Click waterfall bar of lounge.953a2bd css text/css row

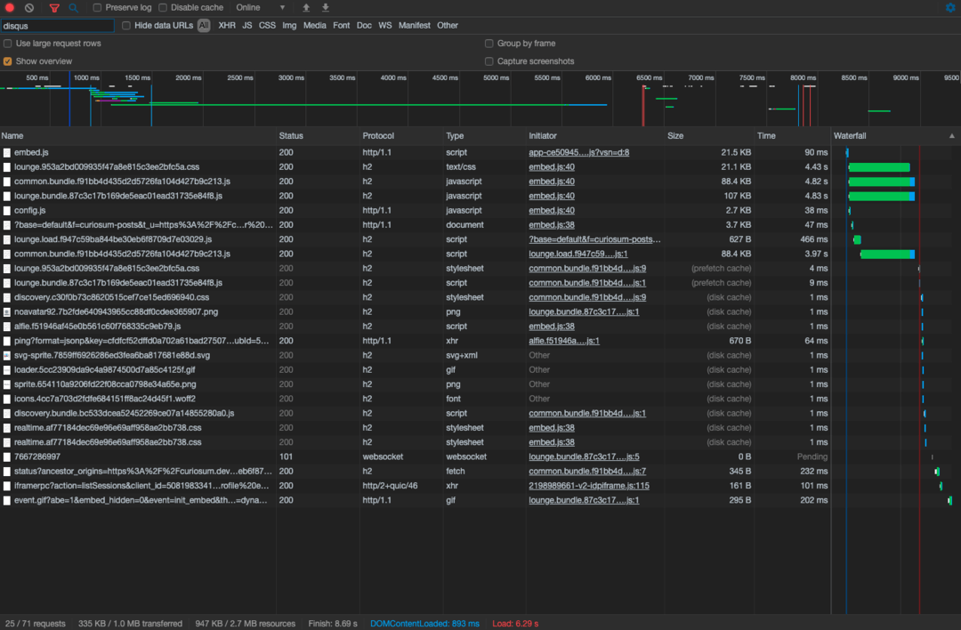click(879, 167)
